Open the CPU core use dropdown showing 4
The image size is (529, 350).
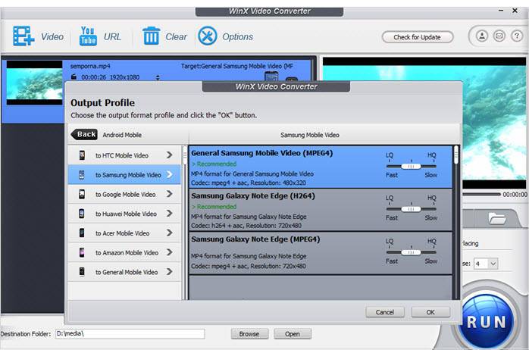[486, 264]
